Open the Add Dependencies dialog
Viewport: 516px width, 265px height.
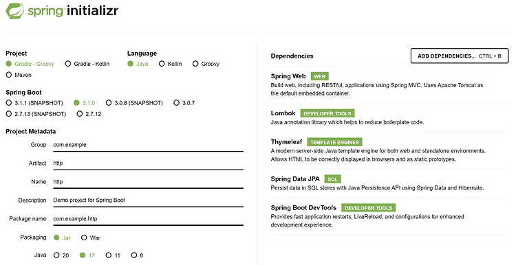(460, 56)
